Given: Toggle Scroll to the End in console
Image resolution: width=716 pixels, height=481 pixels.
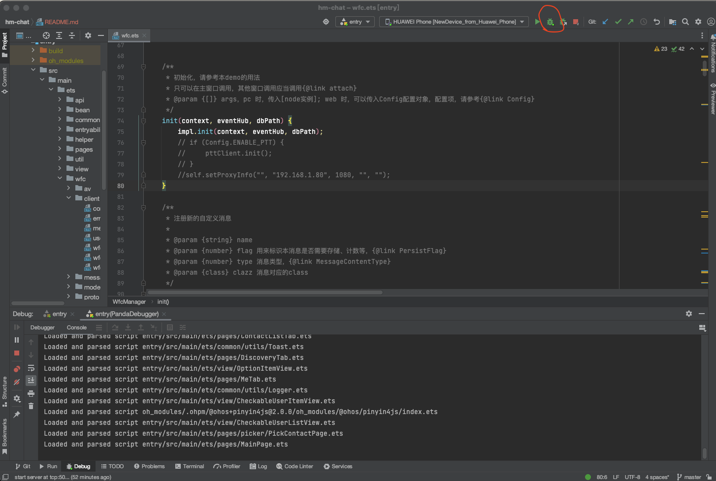Looking at the screenshot, I should [x=31, y=380].
